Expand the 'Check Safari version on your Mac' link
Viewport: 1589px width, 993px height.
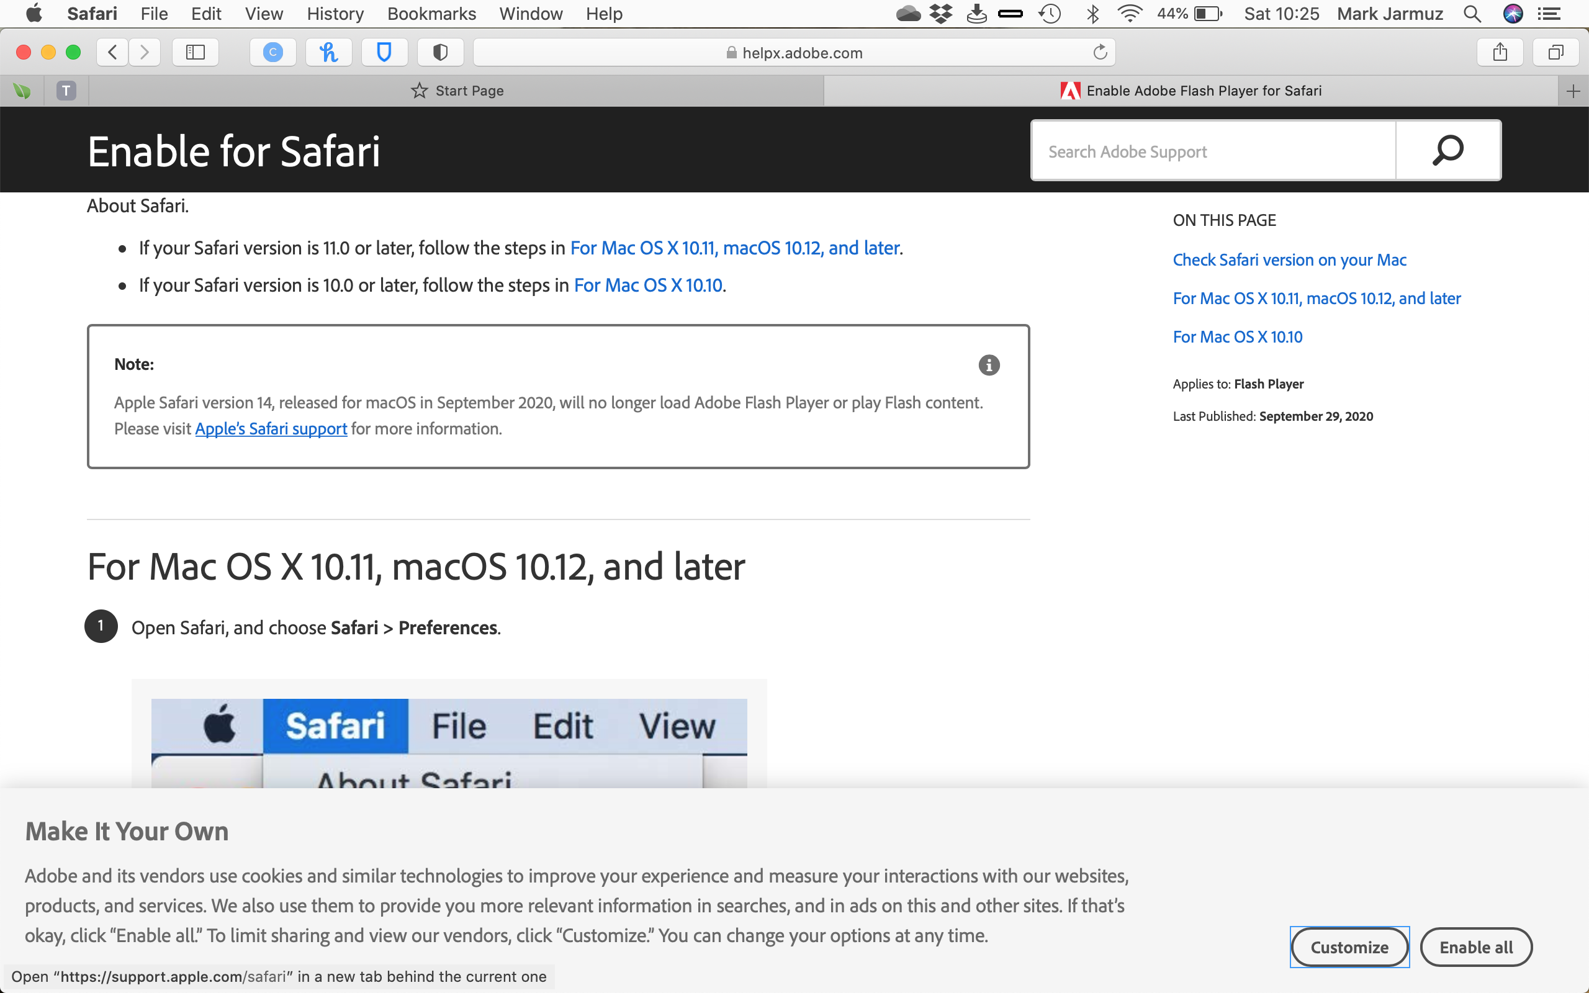pos(1290,259)
